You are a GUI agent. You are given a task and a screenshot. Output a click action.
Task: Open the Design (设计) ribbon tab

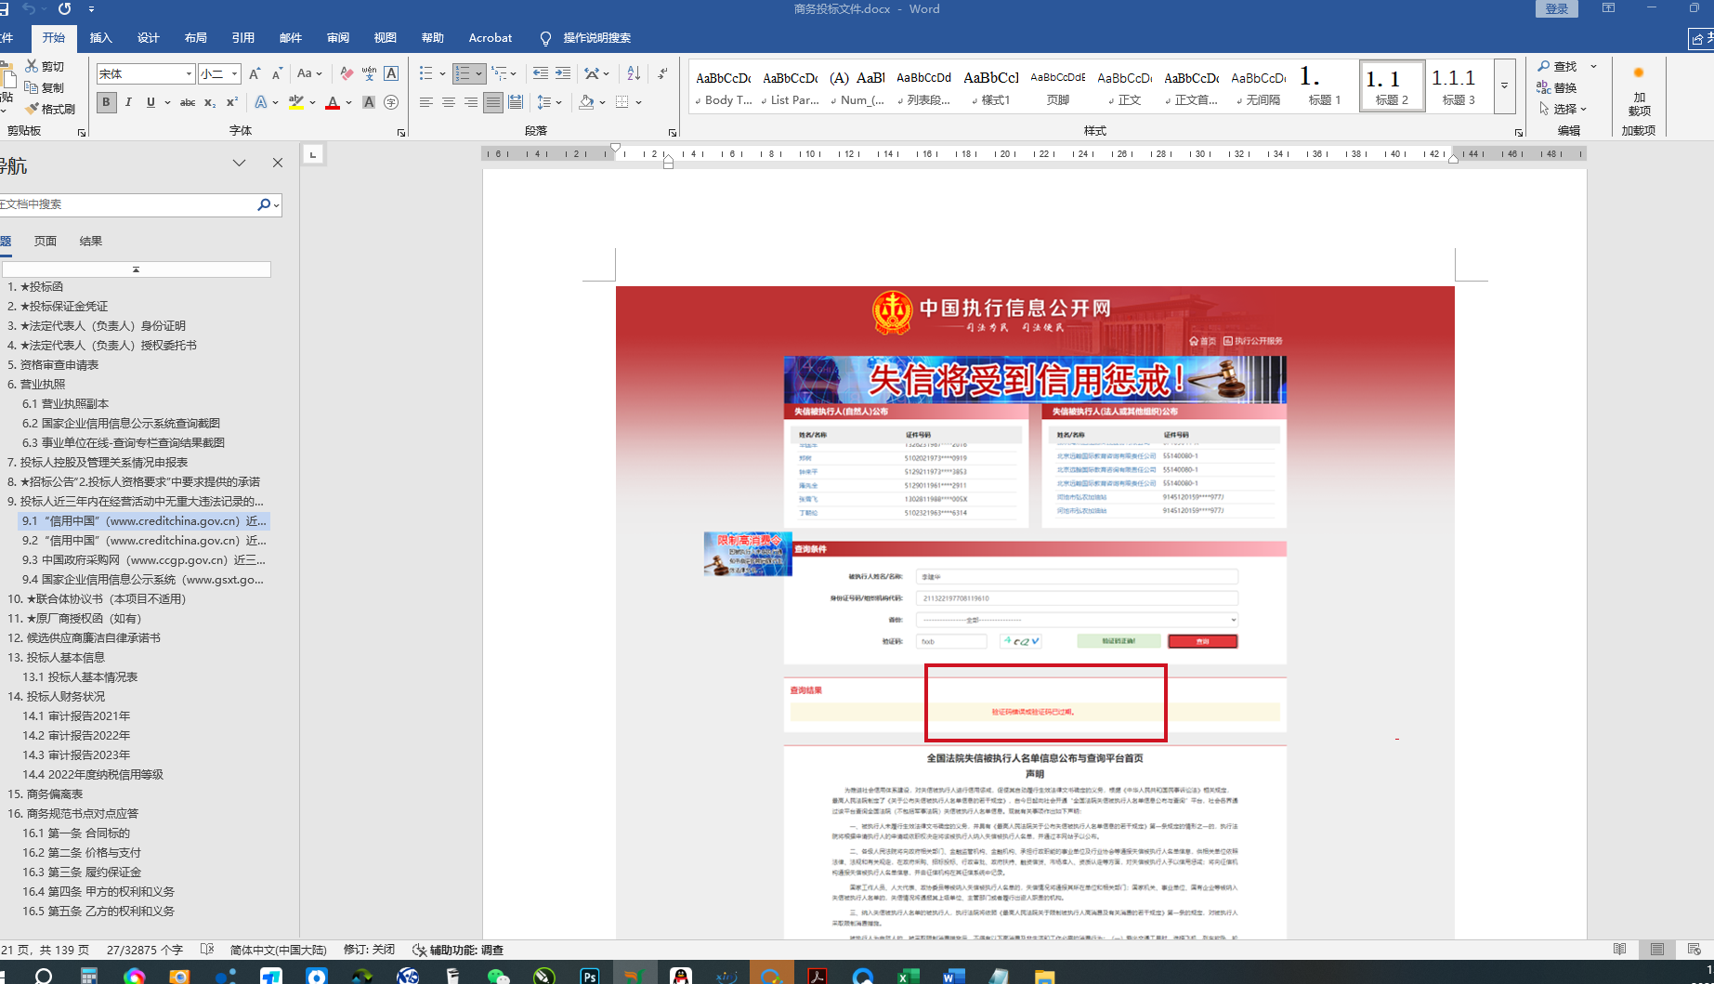(x=148, y=38)
